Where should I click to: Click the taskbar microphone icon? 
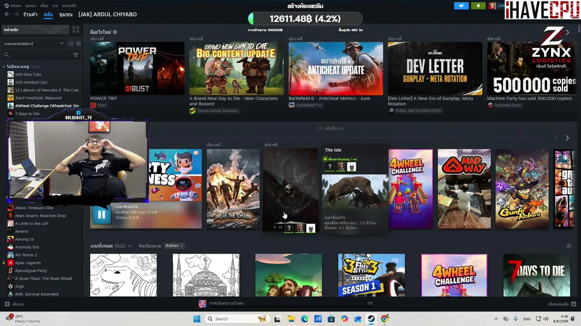tap(516, 319)
